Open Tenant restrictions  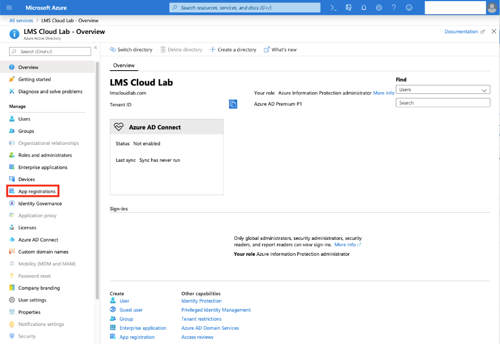point(201,319)
